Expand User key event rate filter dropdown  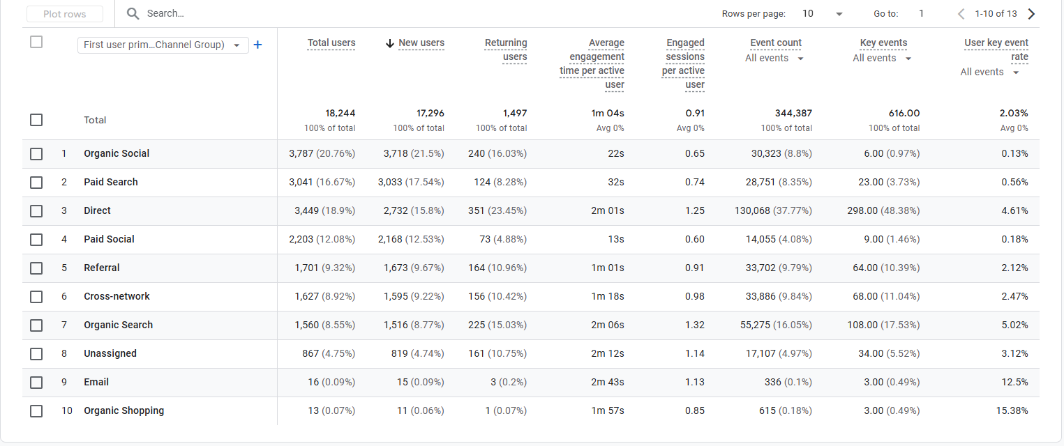990,72
